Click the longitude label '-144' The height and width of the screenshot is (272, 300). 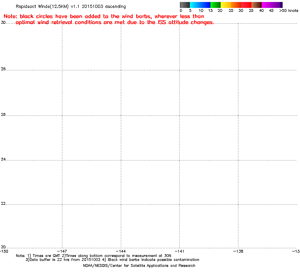121,251
